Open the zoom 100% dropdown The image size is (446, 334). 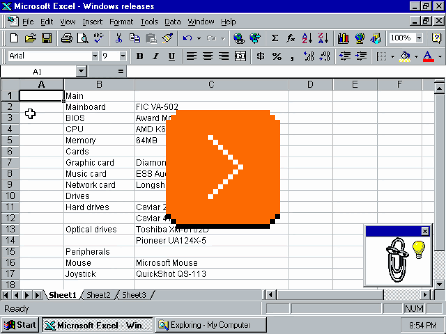[x=419, y=38]
